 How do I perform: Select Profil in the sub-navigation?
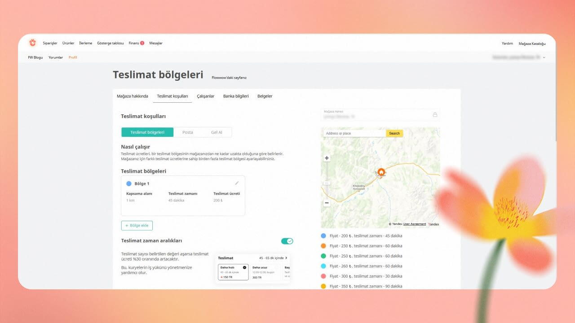click(73, 57)
